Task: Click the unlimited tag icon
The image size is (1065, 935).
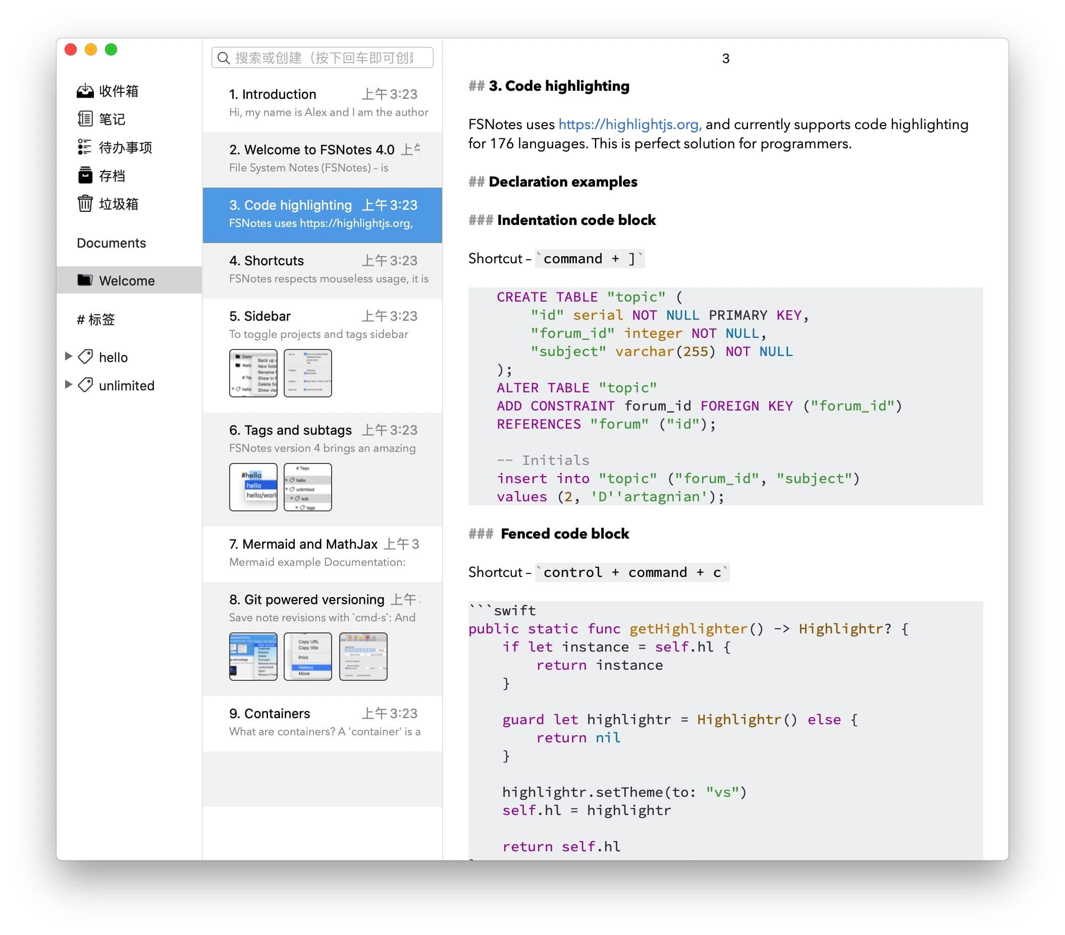Action: [85, 385]
